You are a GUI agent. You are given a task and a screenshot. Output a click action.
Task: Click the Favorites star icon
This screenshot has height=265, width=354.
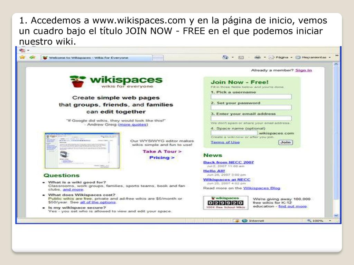pyautogui.click(x=22, y=57)
